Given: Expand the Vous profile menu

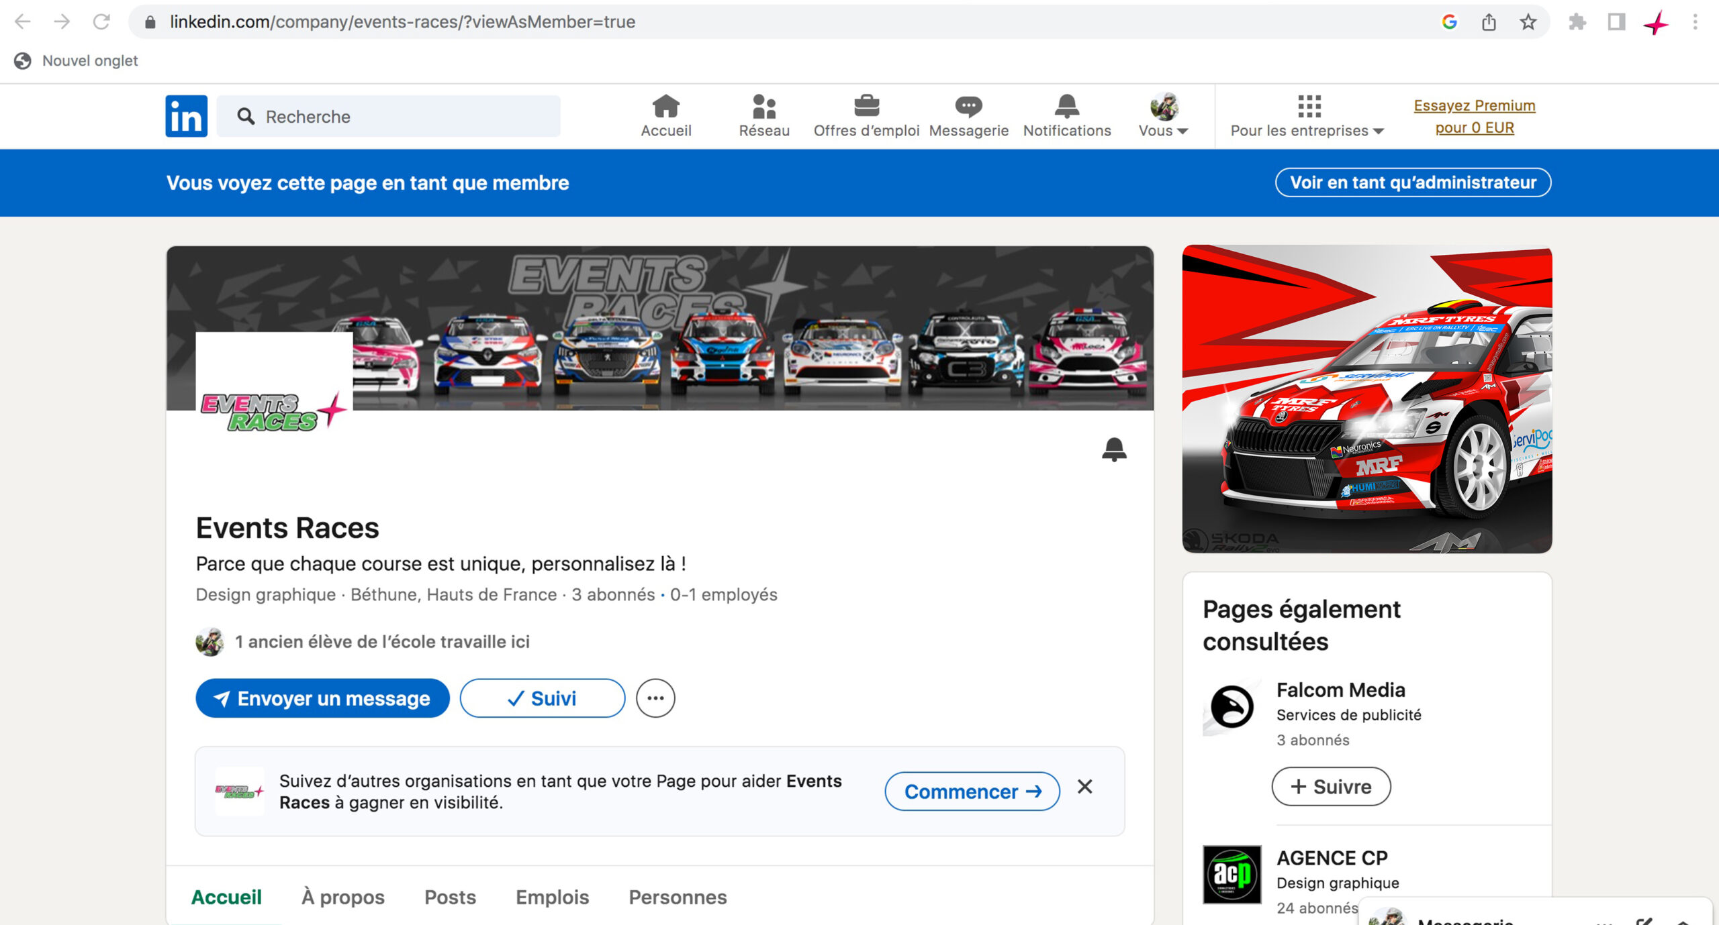Looking at the screenshot, I should 1163,116.
